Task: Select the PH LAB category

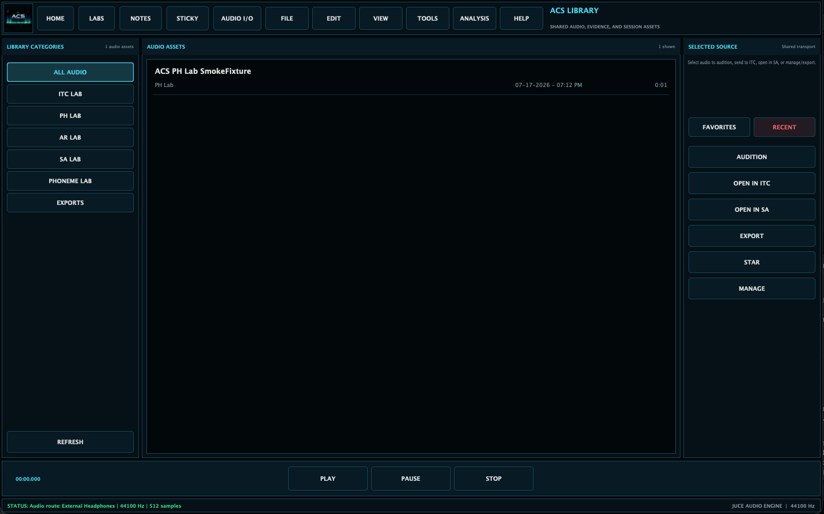Action: (70, 116)
